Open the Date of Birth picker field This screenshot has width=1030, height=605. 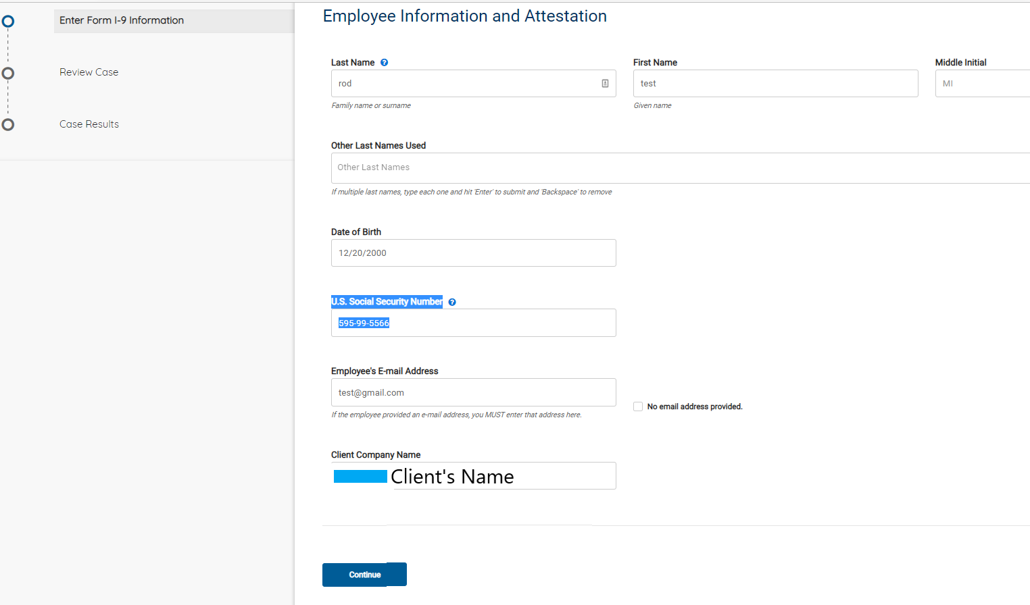tap(473, 253)
